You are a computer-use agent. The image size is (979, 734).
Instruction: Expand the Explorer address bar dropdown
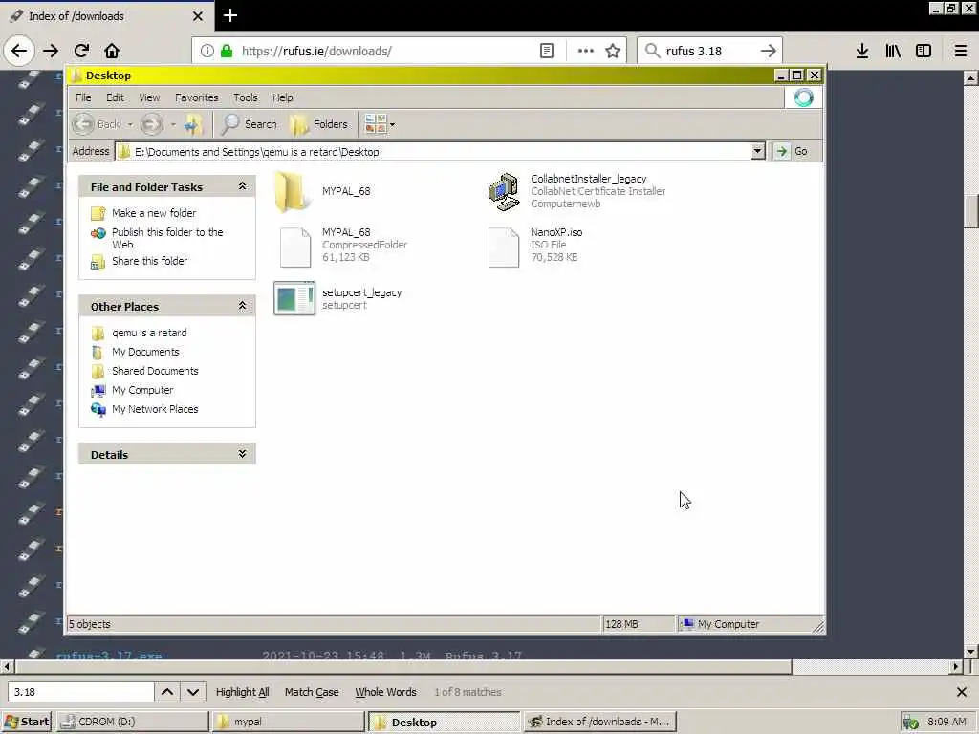757,151
